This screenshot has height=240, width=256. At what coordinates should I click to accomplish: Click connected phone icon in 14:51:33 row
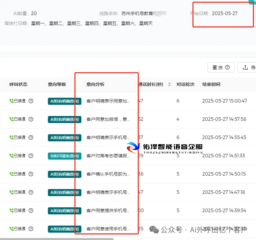pyautogui.click(x=12, y=155)
